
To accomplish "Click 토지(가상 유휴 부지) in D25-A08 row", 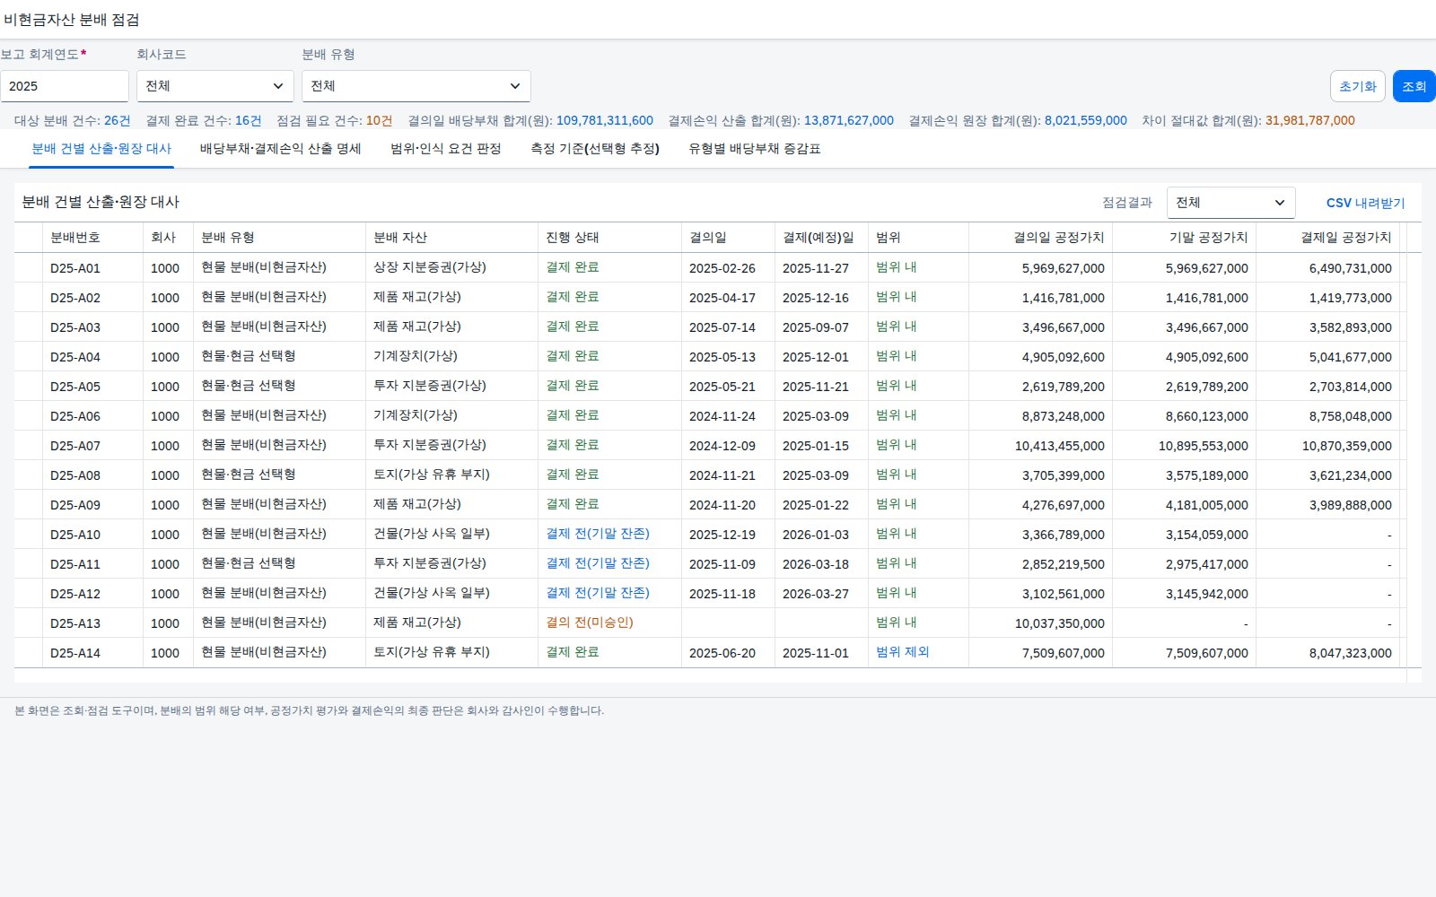I will [432, 475].
